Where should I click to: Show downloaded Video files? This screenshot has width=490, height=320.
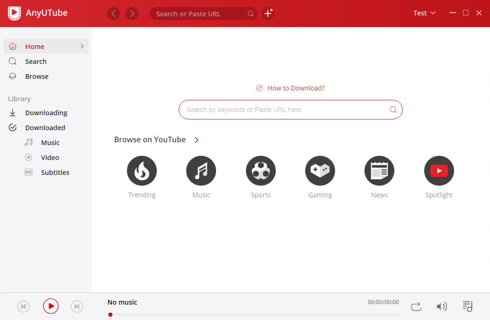[x=50, y=158]
